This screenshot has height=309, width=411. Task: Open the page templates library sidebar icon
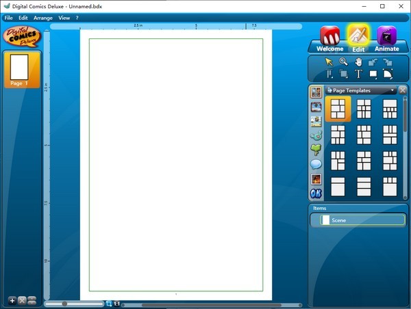[316, 92]
